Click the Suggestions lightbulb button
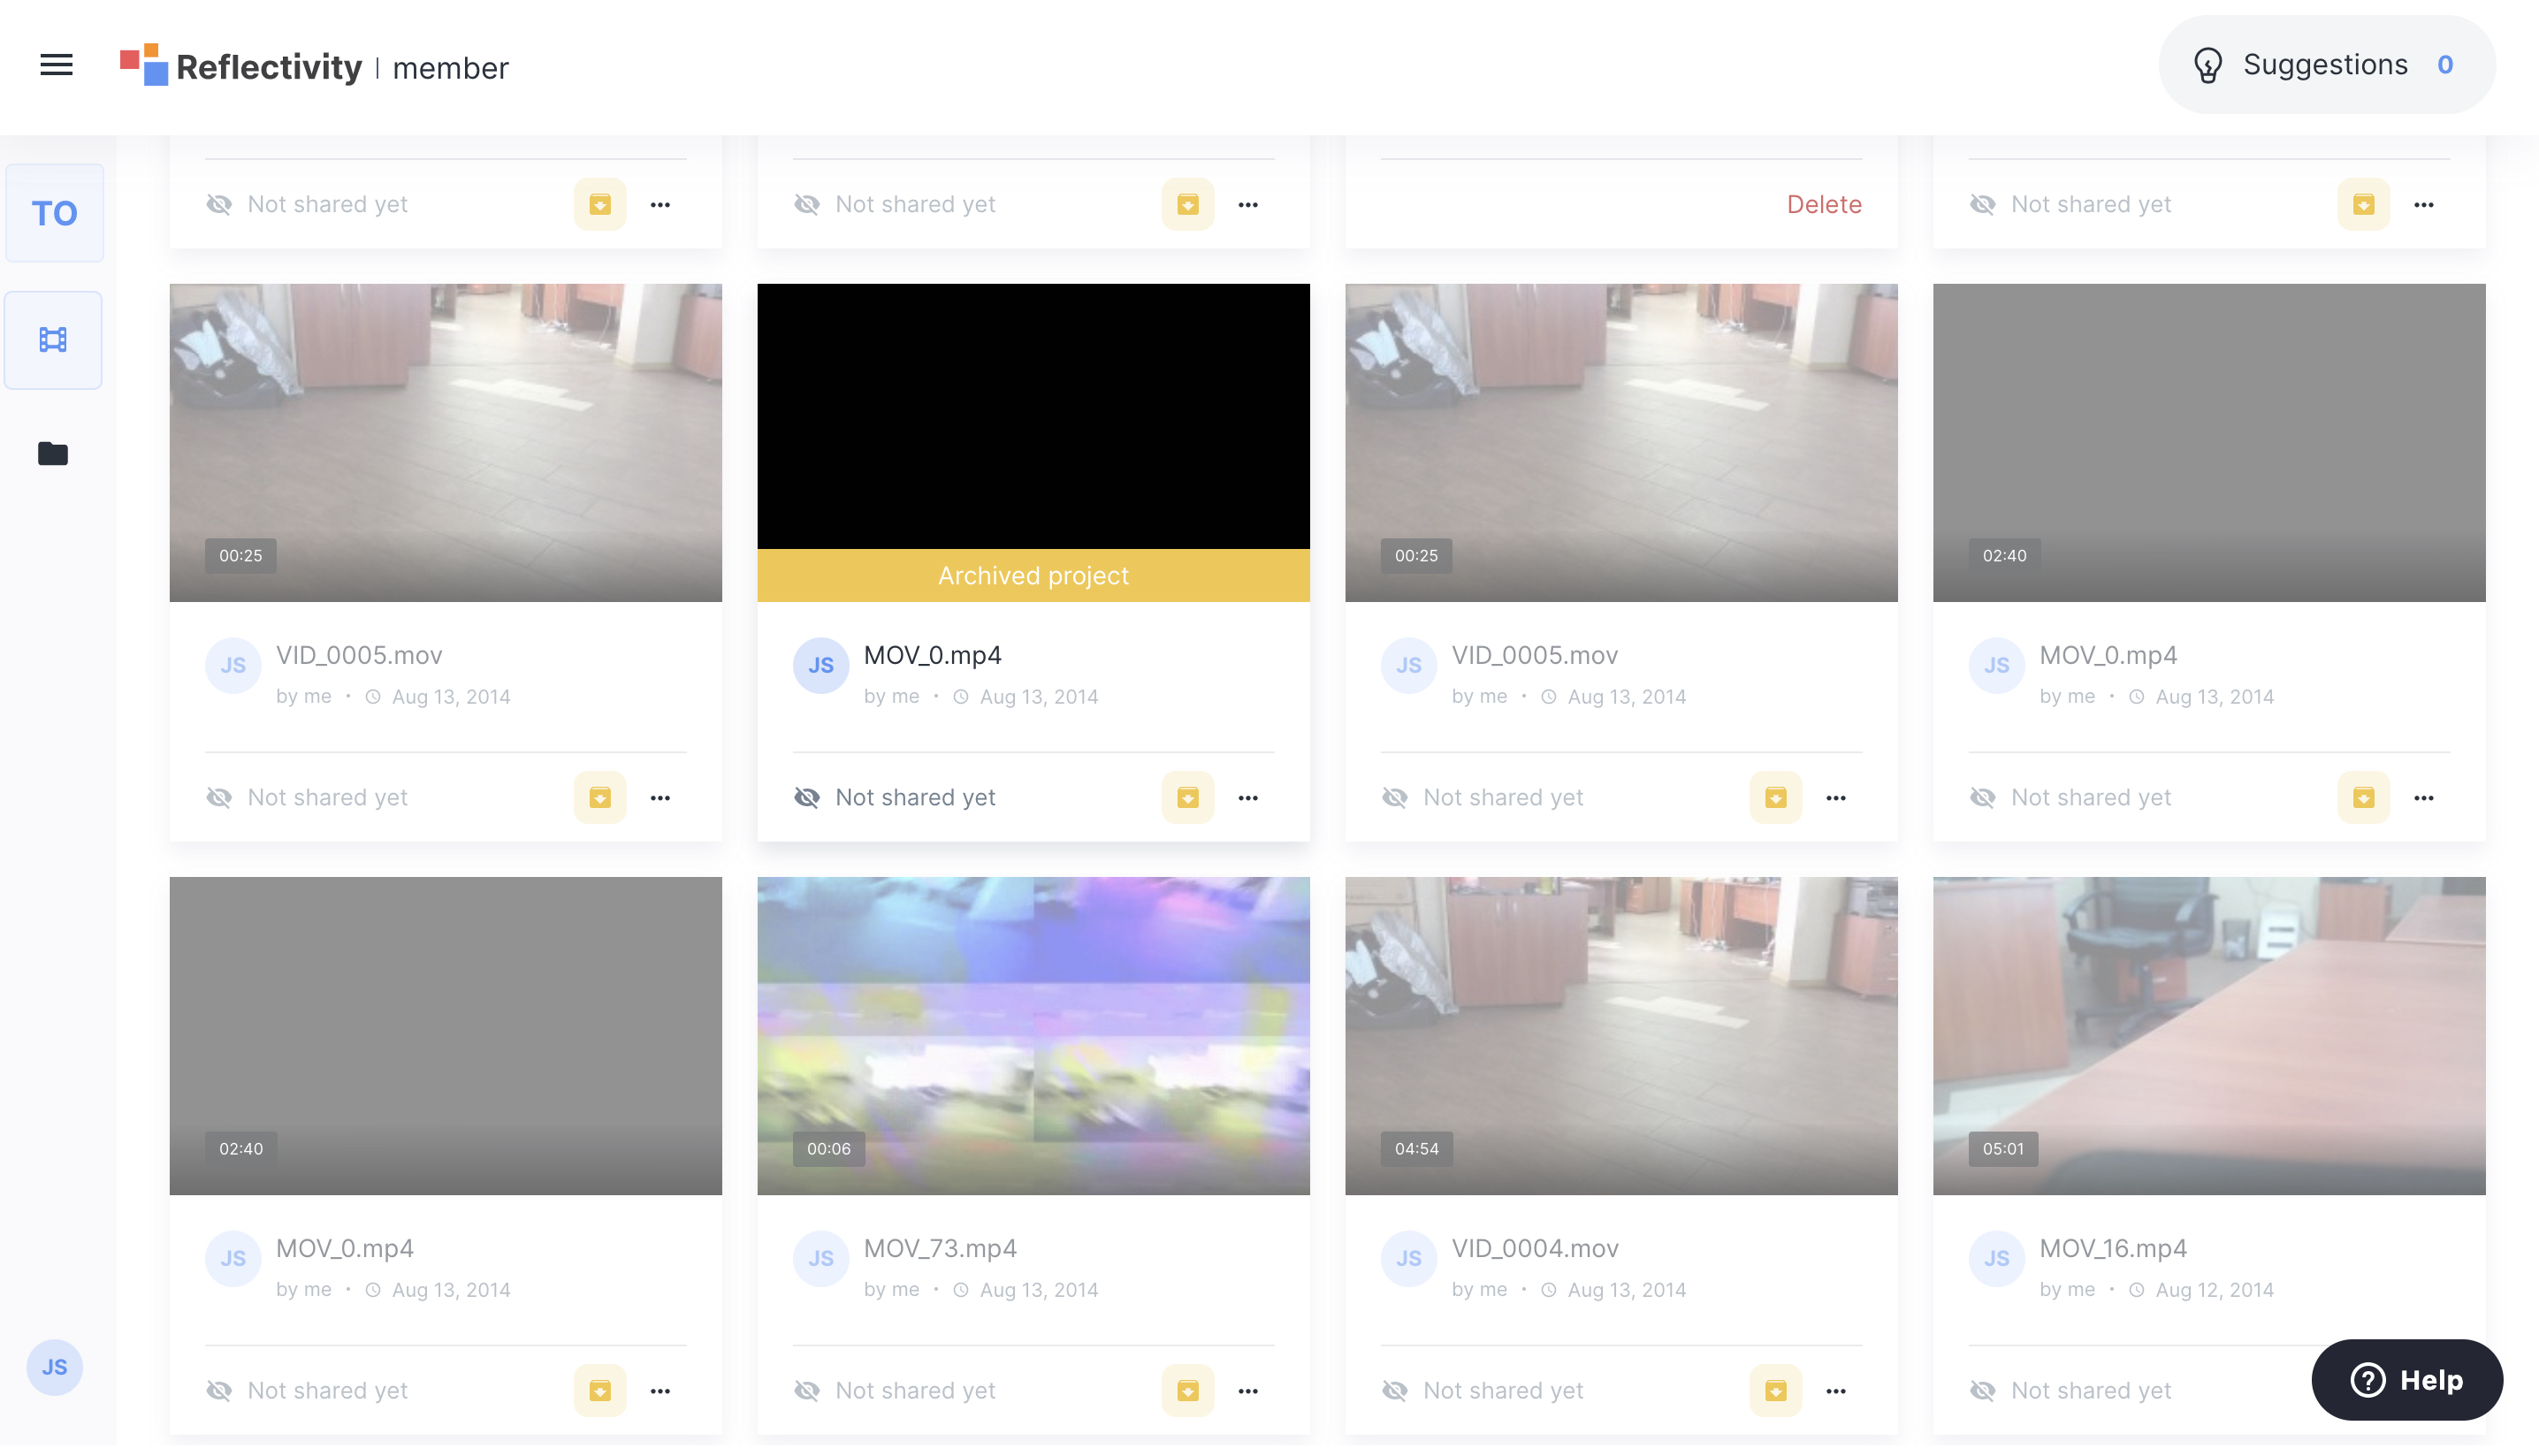2539x1456 pixels. coord(2325,65)
